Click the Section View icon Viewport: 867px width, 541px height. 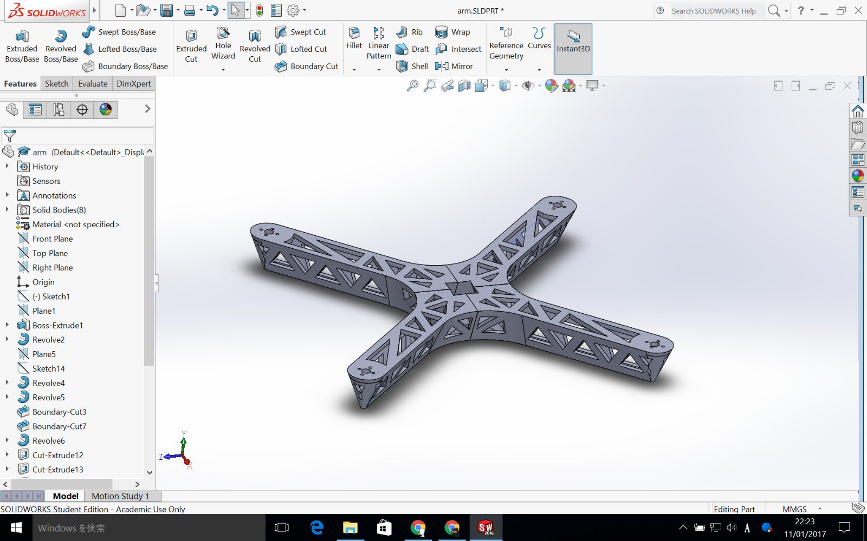(x=464, y=85)
